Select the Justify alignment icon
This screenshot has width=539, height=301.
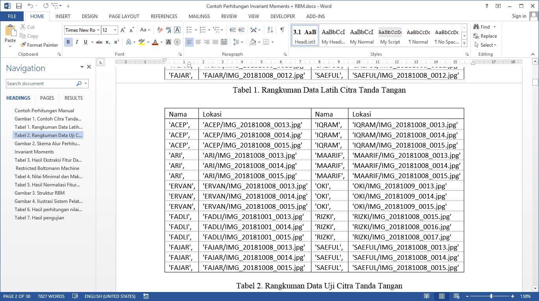click(x=215, y=42)
